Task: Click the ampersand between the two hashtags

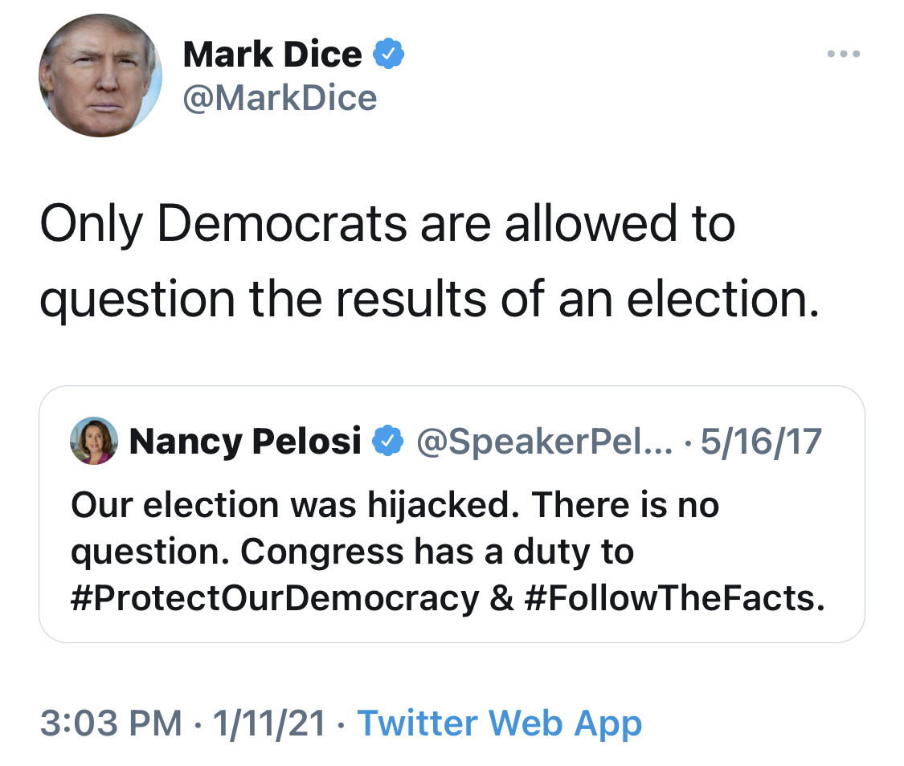Action: point(502,598)
